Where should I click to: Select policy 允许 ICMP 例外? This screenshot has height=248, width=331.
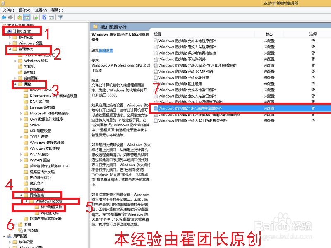(186, 72)
